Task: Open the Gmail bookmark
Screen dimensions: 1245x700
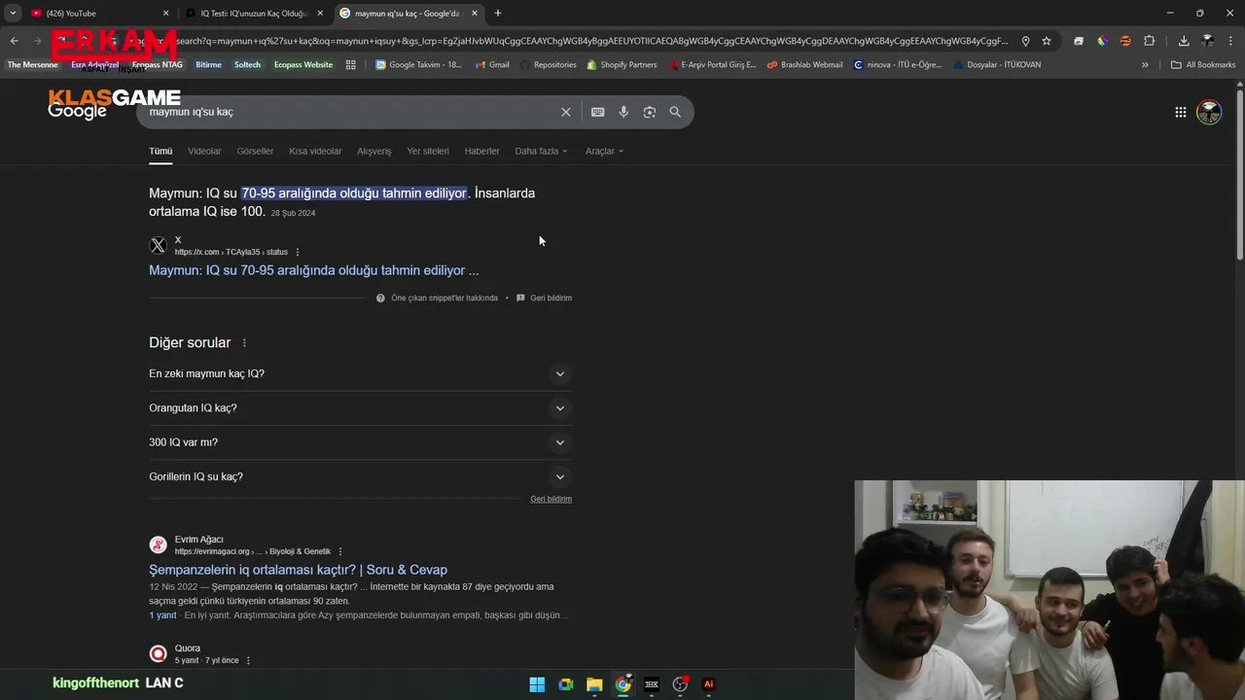Action: 492,65
